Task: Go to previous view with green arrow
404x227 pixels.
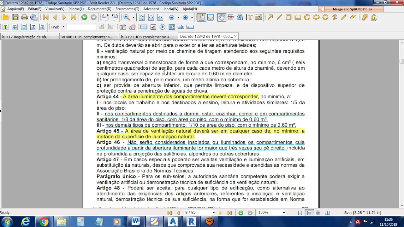Action: click(x=84, y=17)
